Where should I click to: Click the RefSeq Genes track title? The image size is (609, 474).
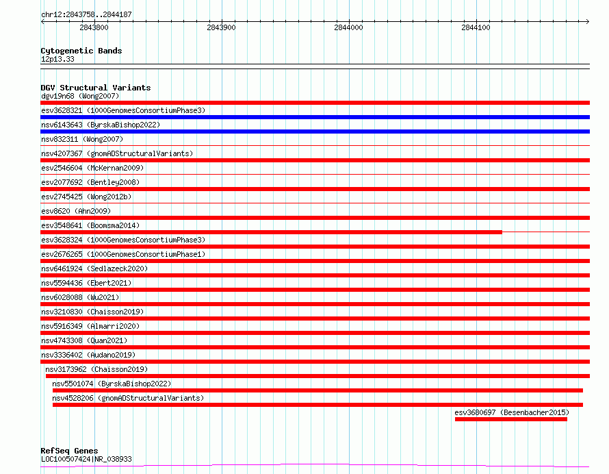coord(69,451)
